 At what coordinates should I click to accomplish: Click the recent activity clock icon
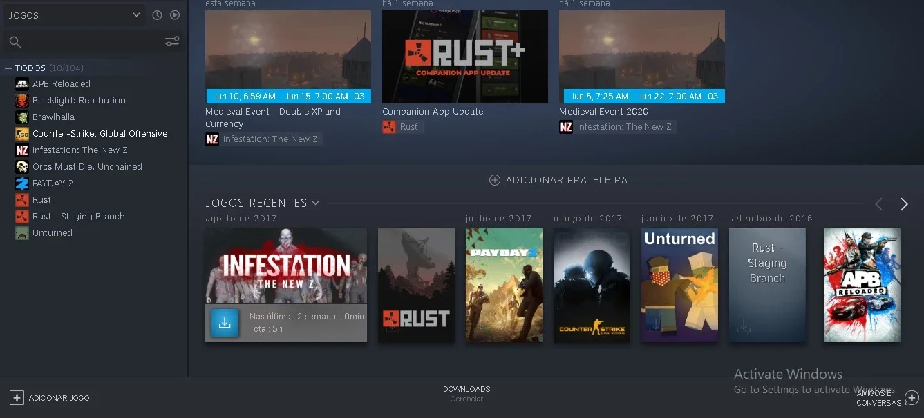point(157,15)
